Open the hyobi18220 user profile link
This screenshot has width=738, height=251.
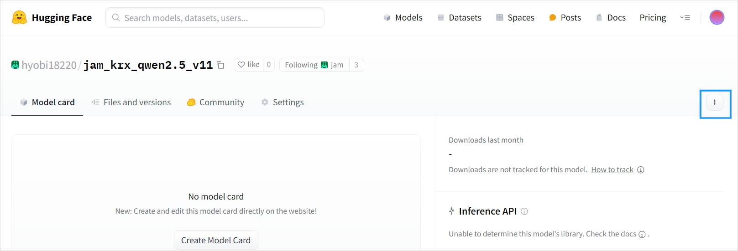coord(49,65)
